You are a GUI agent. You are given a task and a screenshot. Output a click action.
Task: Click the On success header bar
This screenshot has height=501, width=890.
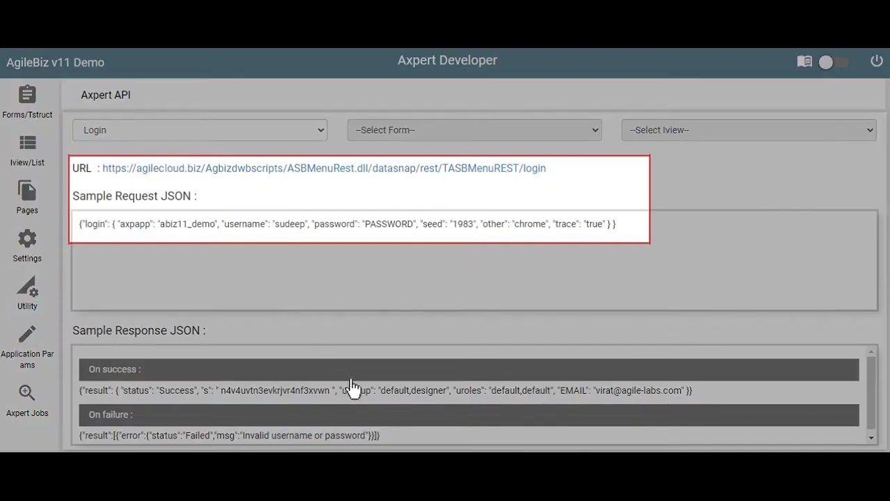click(469, 369)
